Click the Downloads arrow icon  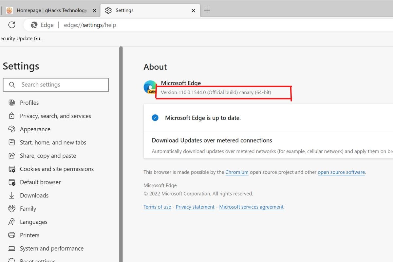tap(12, 196)
